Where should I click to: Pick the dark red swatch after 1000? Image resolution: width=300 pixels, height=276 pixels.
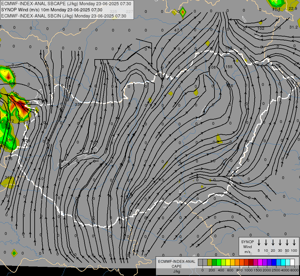[251, 263]
